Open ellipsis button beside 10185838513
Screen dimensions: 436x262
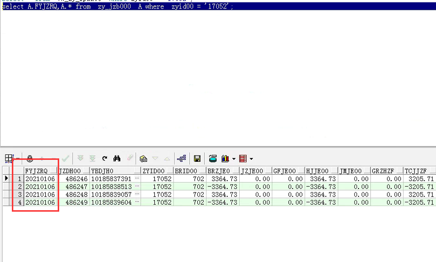(x=137, y=186)
